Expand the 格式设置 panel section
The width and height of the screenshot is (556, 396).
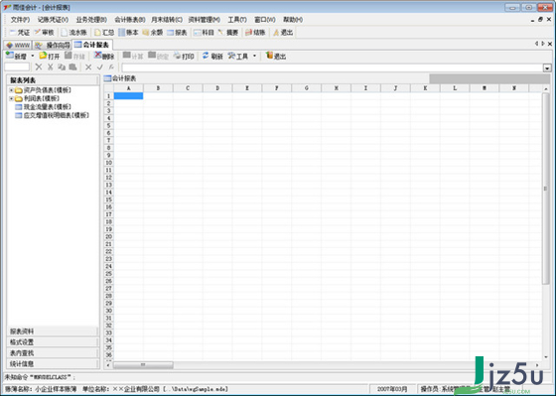(x=53, y=342)
